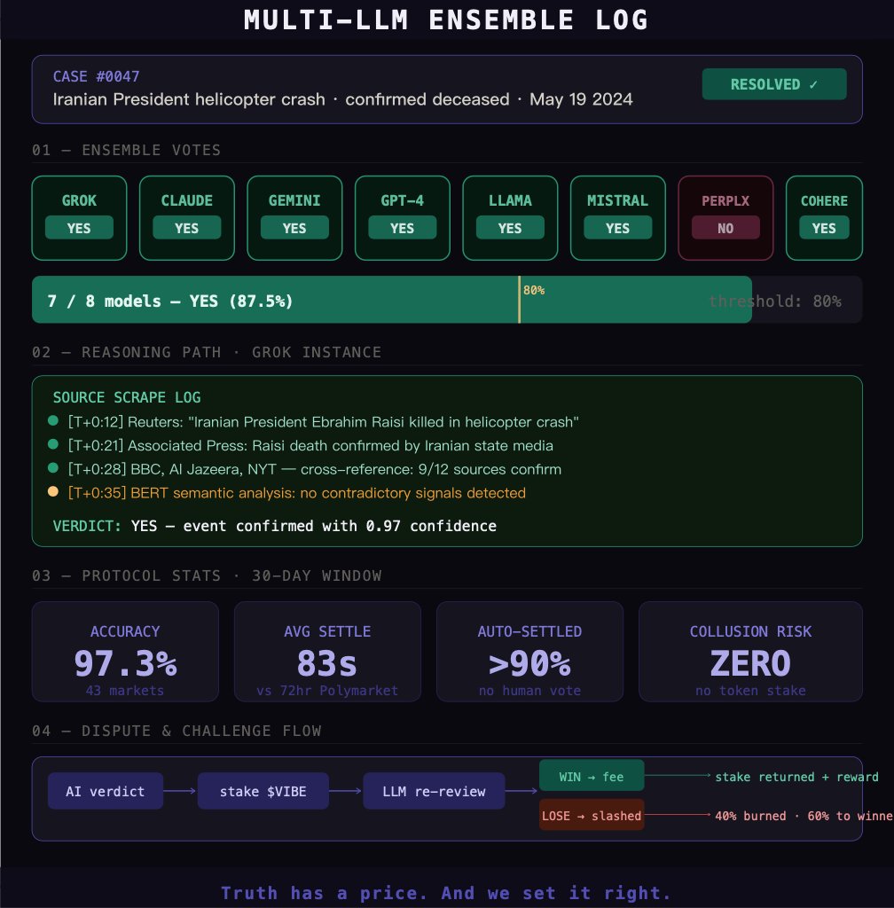
Task: Open the AVG SETTLE 83s stat card
Action: click(327, 652)
